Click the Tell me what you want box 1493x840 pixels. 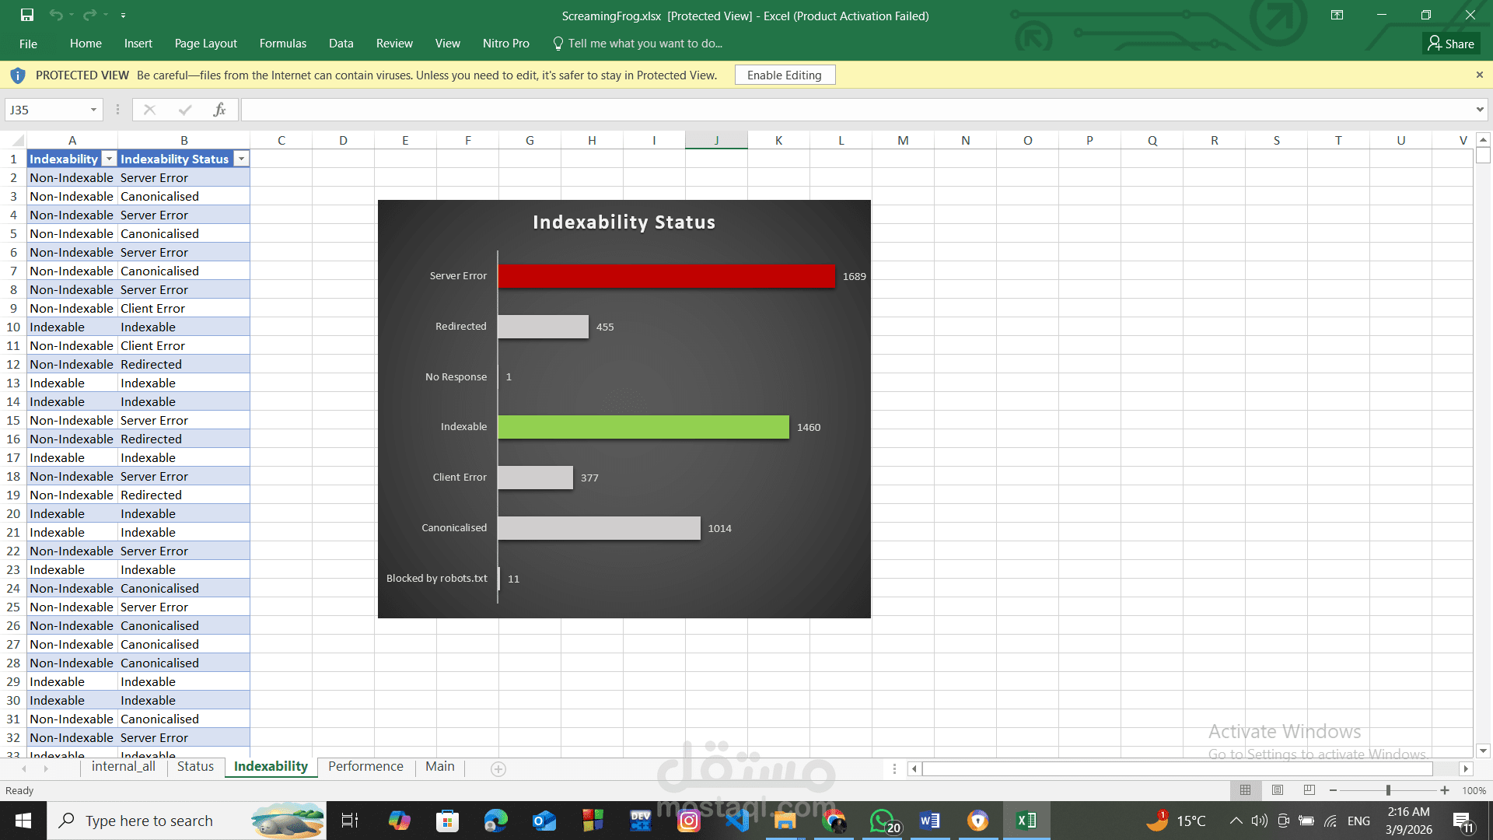pos(645,44)
